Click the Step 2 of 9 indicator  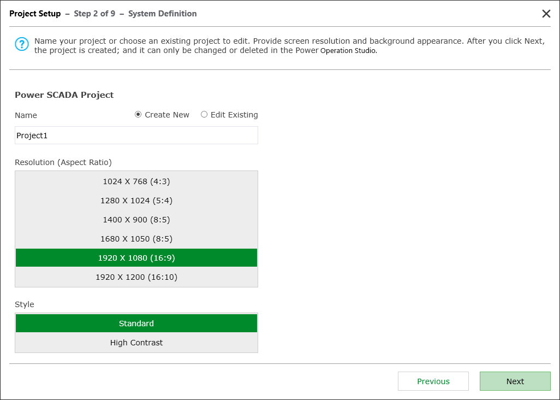[95, 13]
